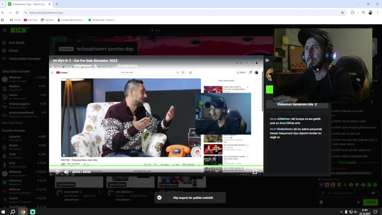Reload the page with browser refresh
This screenshot has height=215, width=382.
17,13
